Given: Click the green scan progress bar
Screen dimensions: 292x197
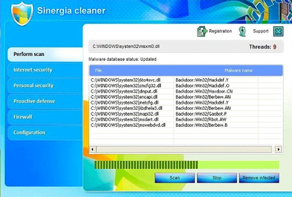Looking at the screenshot, I should [x=186, y=165].
